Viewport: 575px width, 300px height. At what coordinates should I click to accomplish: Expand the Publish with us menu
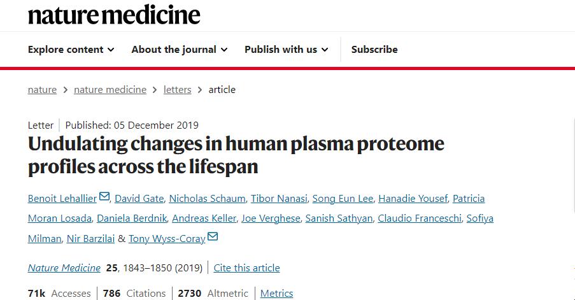coord(287,50)
